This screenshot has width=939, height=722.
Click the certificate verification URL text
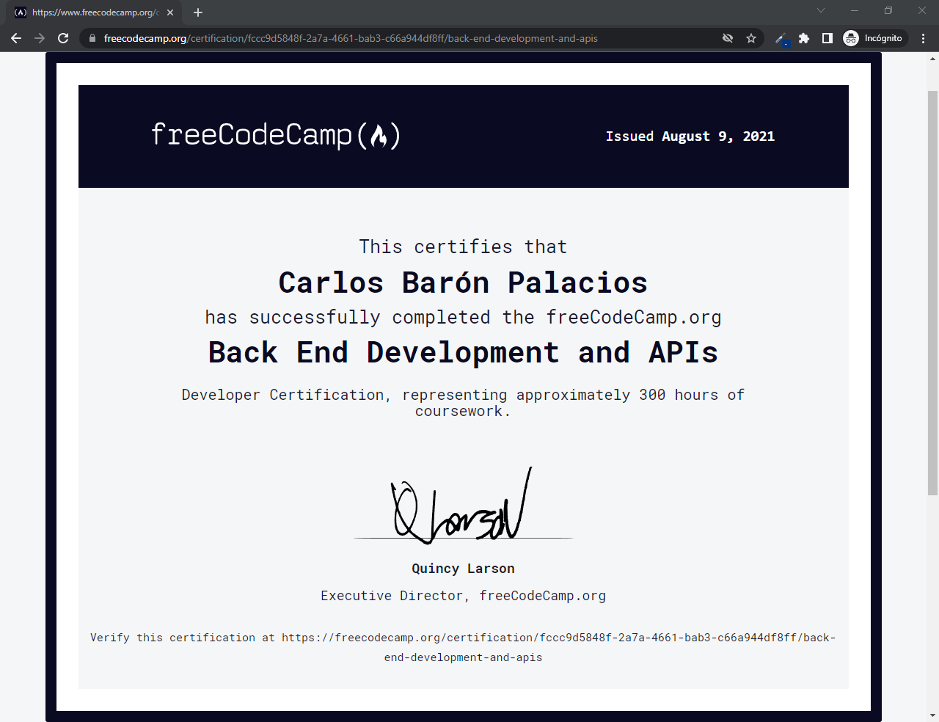pyautogui.click(x=558, y=638)
